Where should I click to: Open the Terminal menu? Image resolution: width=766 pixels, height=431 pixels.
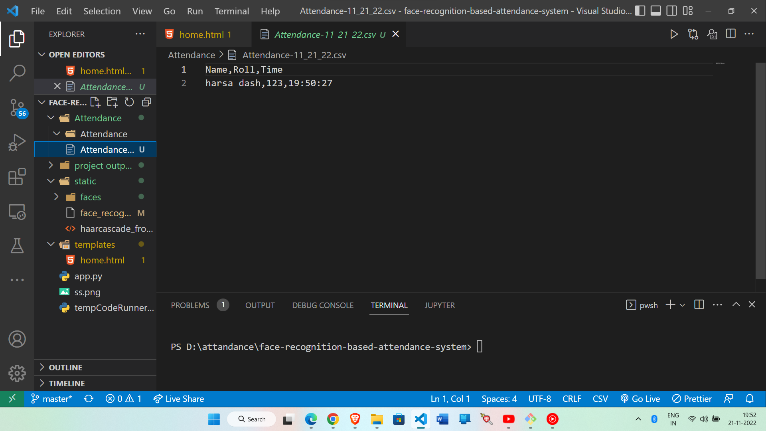click(231, 11)
